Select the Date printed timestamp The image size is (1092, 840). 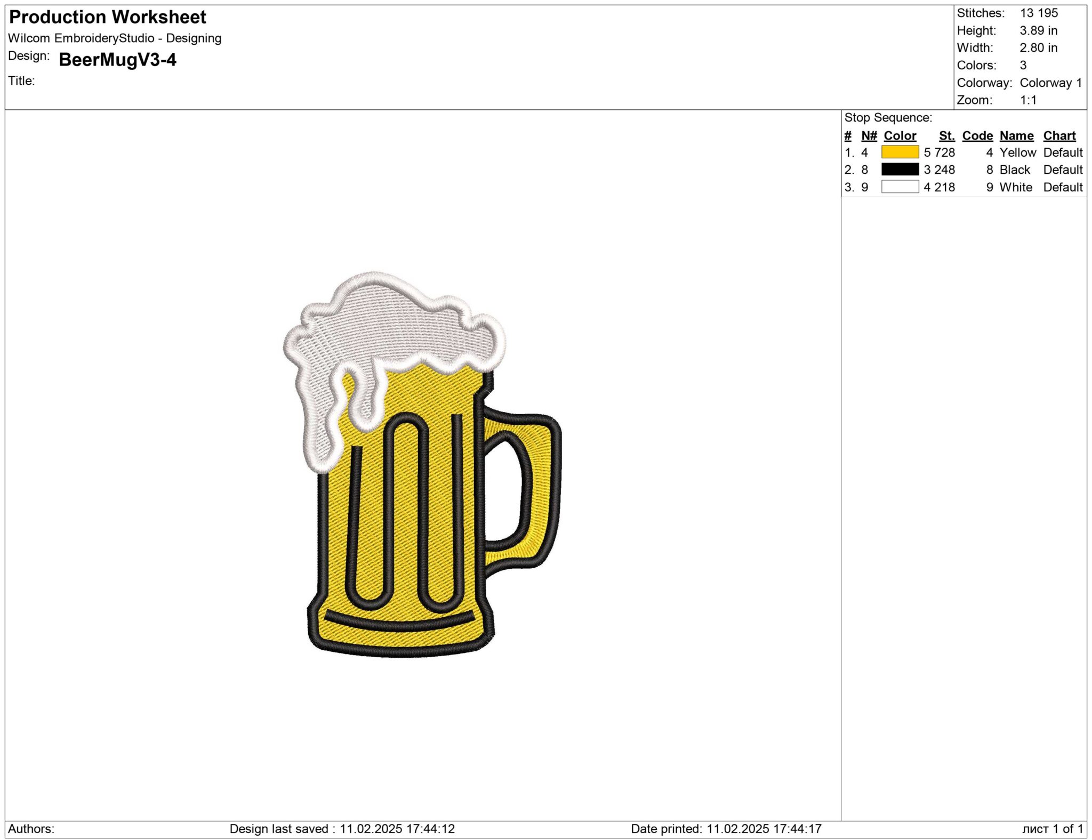tap(726, 828)
